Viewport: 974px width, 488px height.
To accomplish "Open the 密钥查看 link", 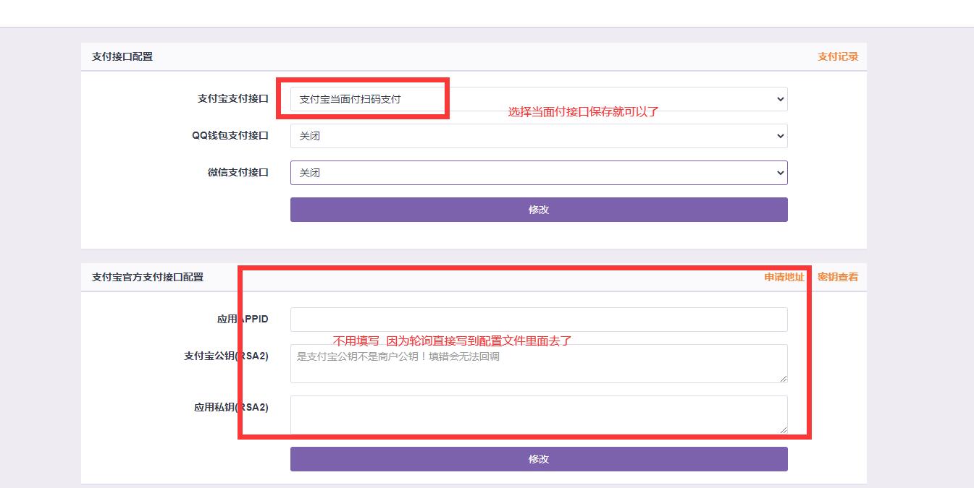I will point(838,277).
